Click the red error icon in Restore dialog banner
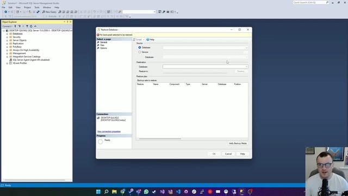 (x=98, y=35)
